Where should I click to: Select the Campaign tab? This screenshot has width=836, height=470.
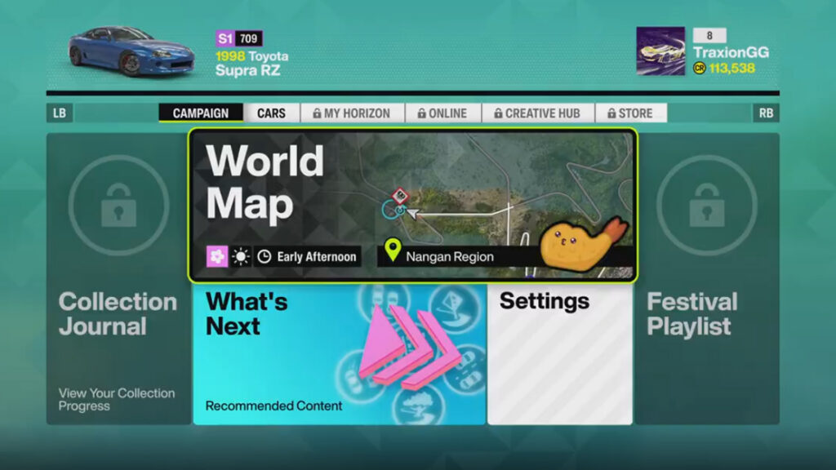click(x=201, y=113)
